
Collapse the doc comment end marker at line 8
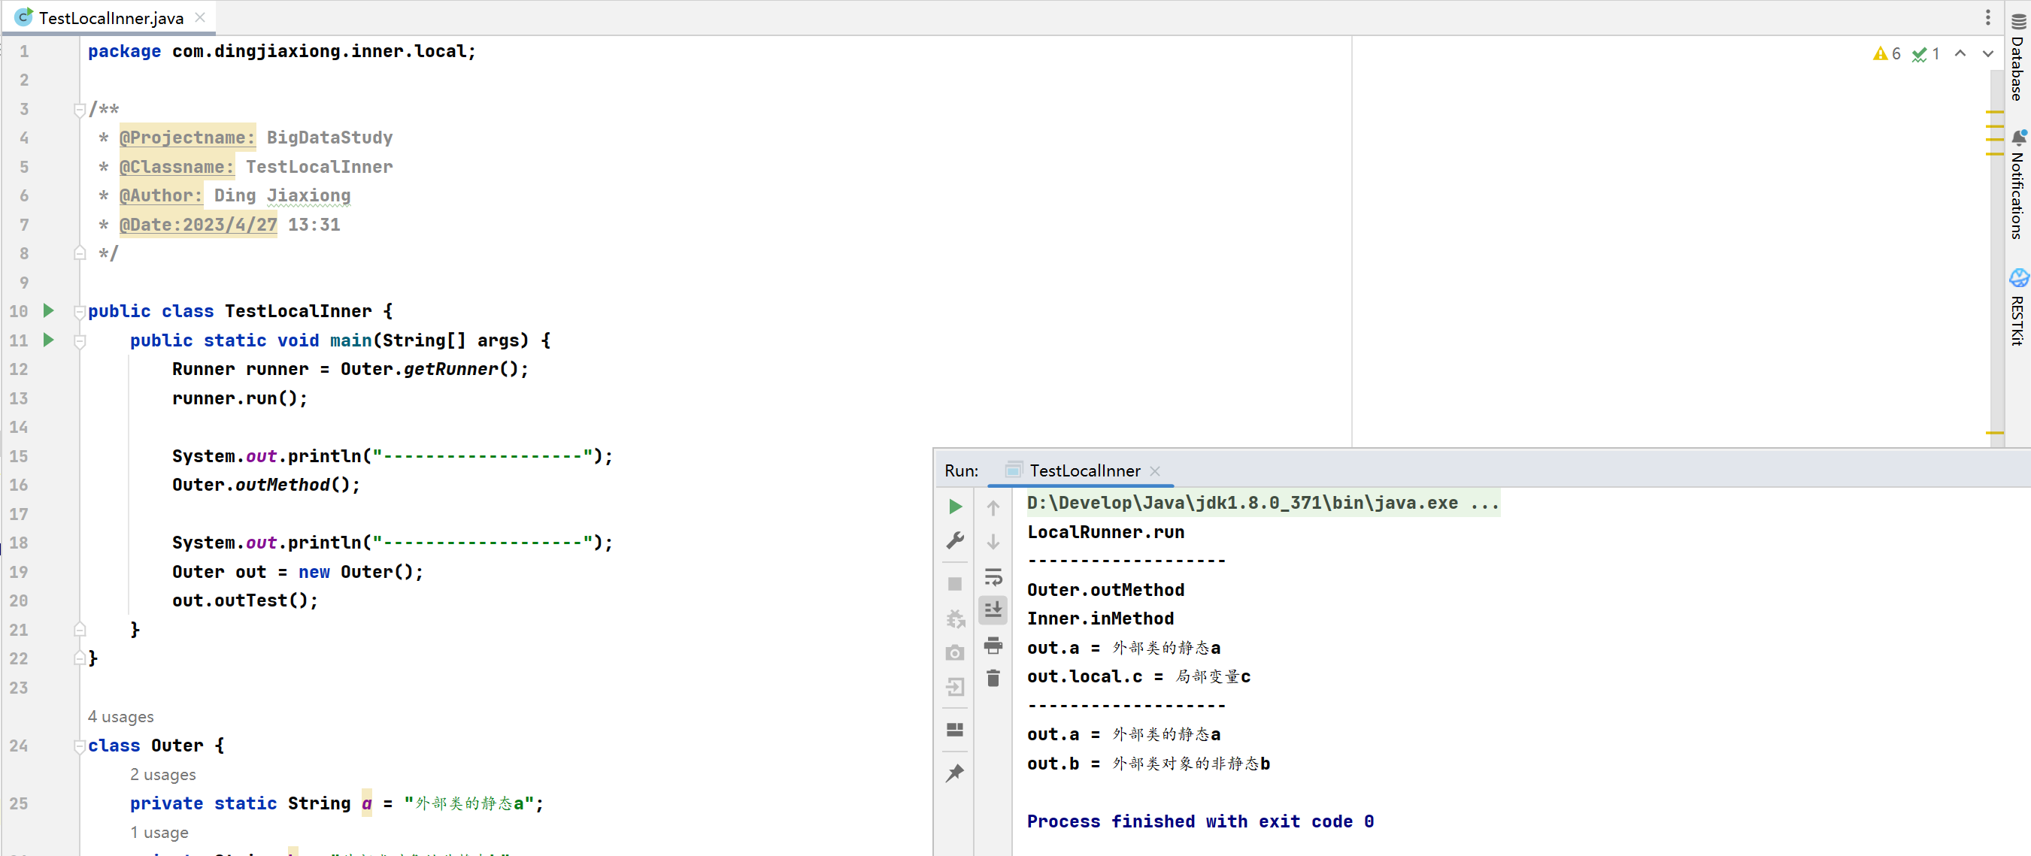80,253
